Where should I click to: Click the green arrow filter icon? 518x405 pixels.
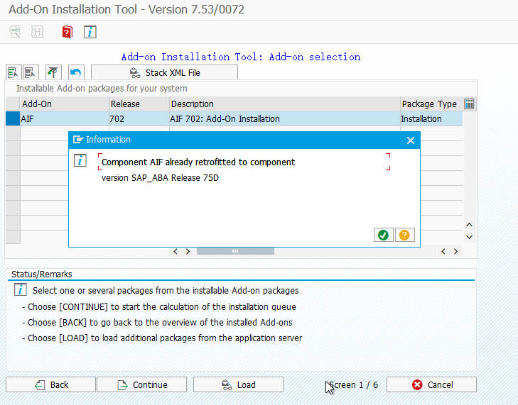[53, 72]
